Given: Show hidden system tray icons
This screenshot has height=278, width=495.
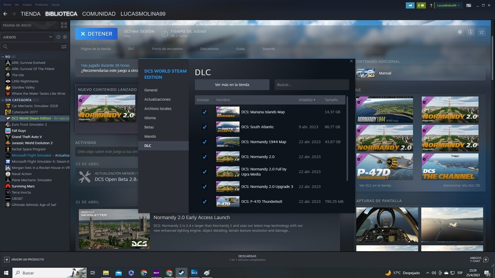Looking at the screenshot, I should pos(428,273).
